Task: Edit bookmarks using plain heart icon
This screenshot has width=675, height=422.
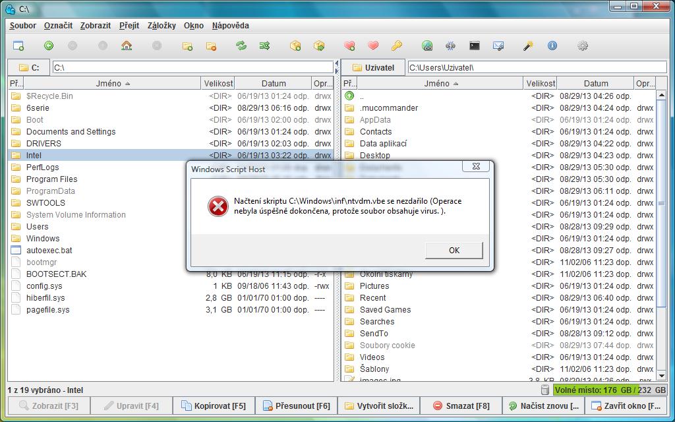Action: [373, 45]
